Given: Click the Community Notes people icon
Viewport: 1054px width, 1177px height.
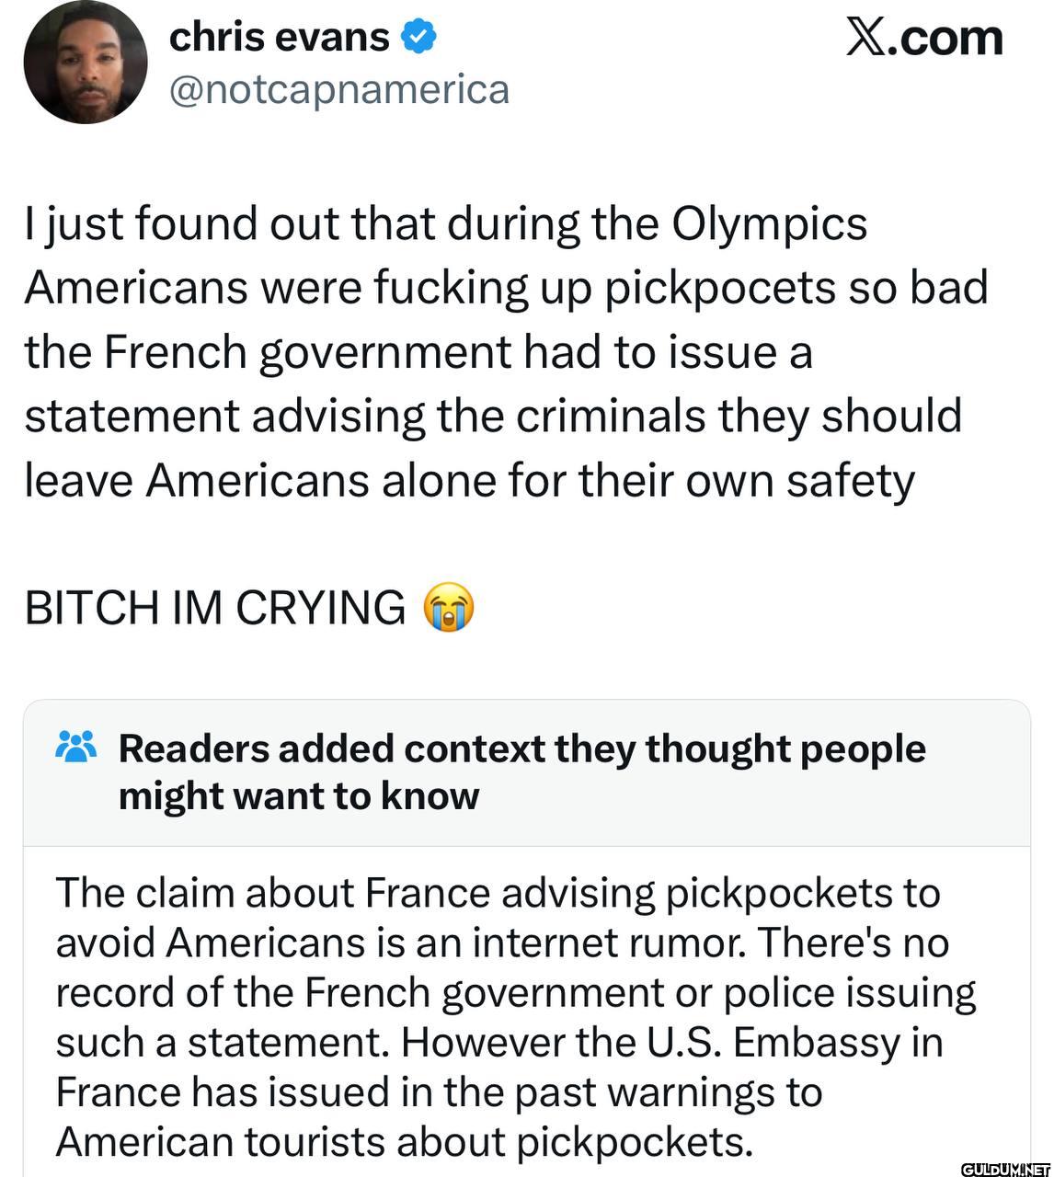Looking at the screenshot, I should tap(75, 747).
